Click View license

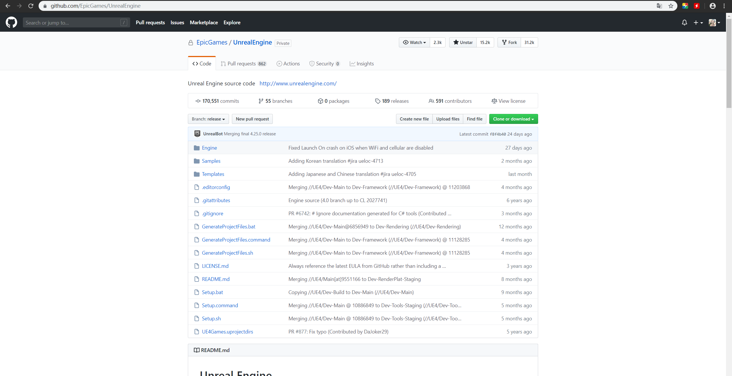click(508, 101)
